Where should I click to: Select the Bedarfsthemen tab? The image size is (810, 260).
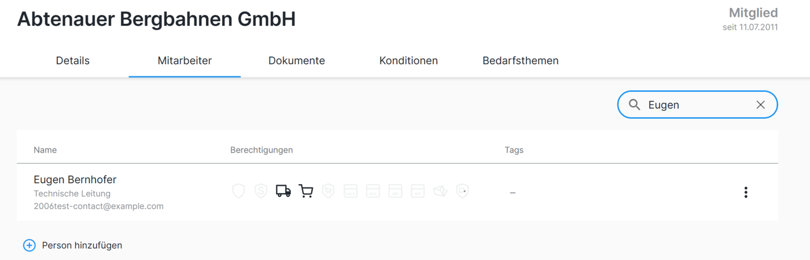click(x=521, y=61)
